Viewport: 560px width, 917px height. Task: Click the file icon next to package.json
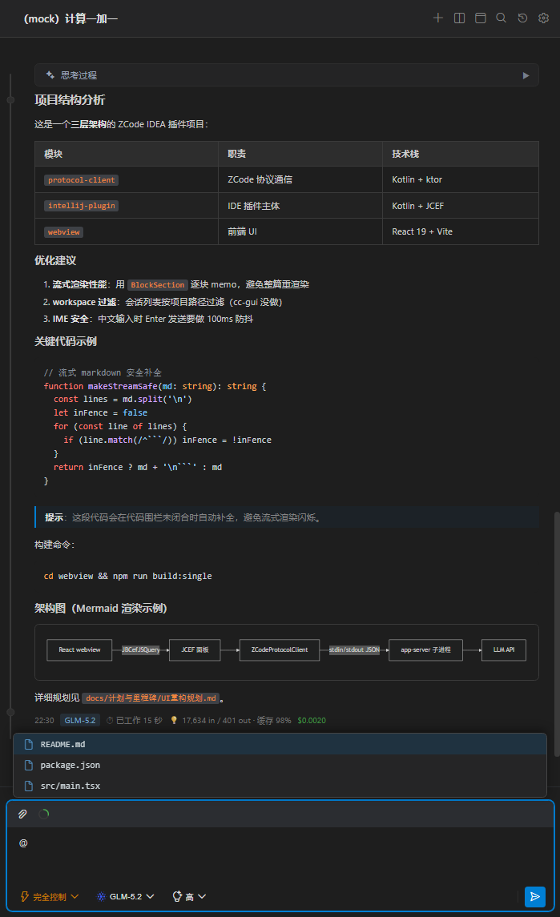[x=28, y=765]
